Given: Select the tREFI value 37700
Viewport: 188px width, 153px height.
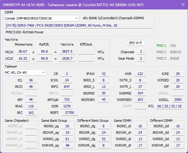Looking at the screenshot, I should coord(70,113).
